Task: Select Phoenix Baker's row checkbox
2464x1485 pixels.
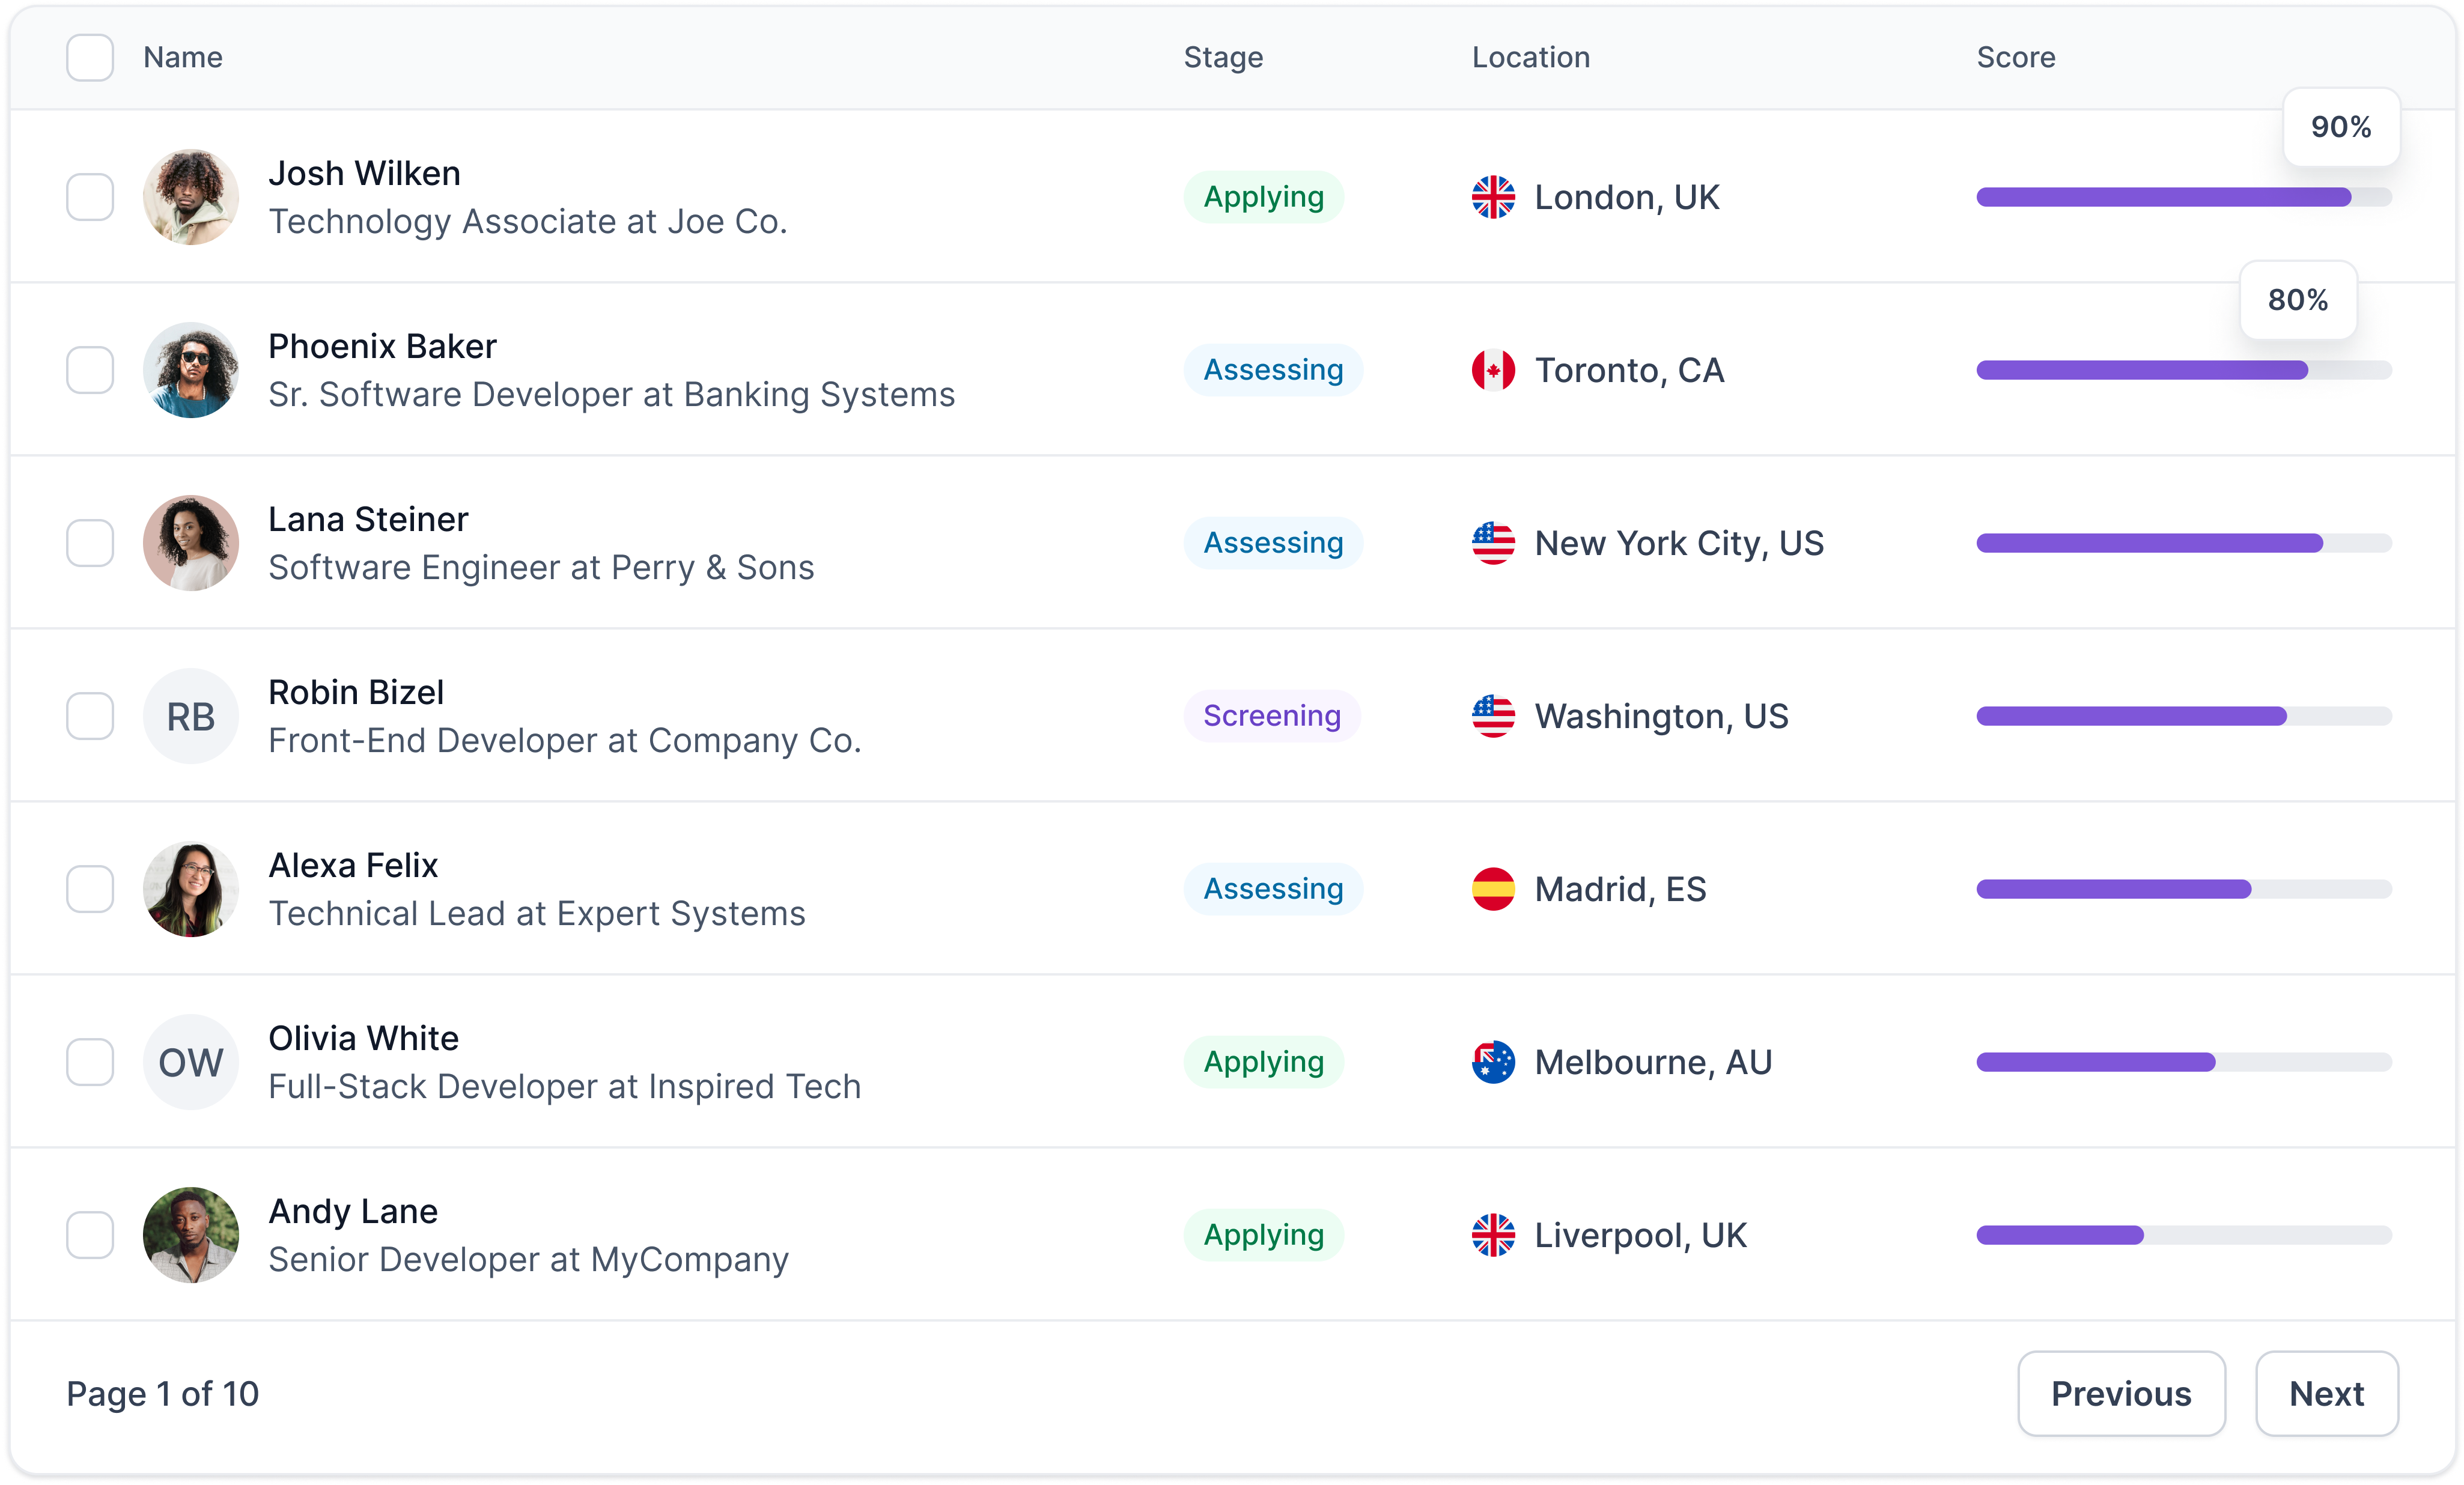Action: pyautogui.click(x=90, y=370)
